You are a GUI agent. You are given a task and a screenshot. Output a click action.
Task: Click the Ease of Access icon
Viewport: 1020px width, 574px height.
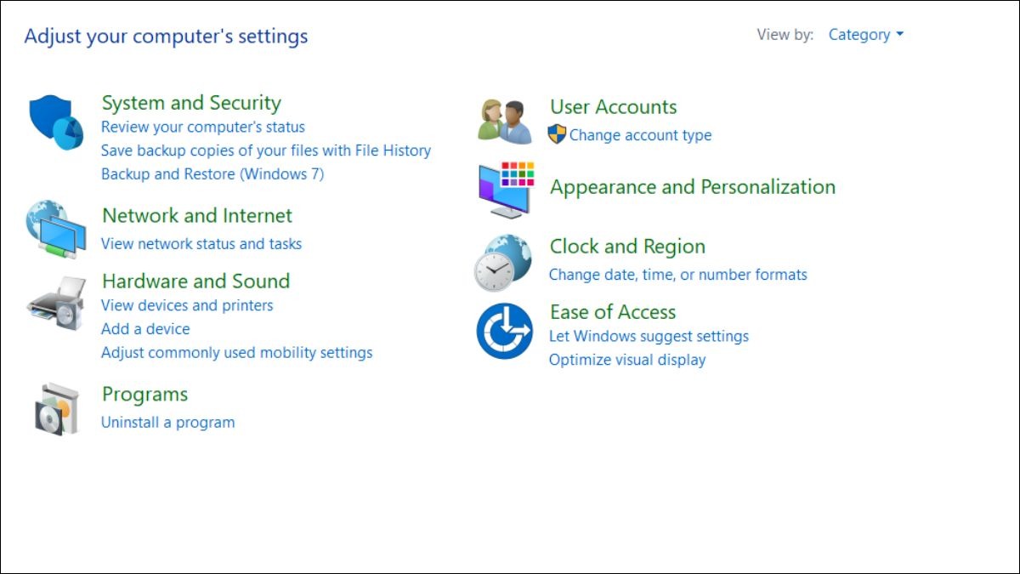(x=504, y=331)
